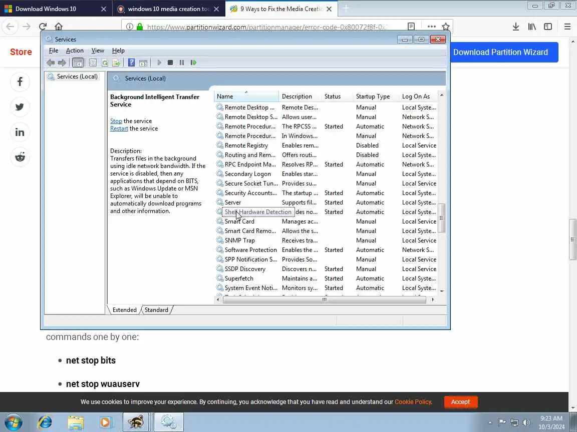Click Show/Hide Action Pane toolbar icon
This screenshot has height=432, width=577.
(x=143, y=63)
